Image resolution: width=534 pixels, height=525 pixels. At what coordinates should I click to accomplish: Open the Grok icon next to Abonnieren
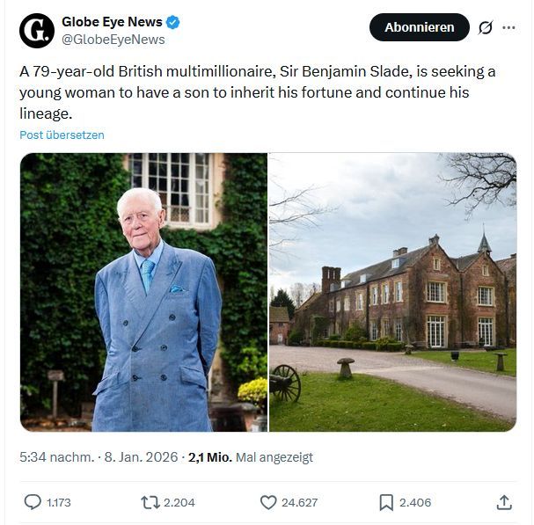[x=485, y=27]
